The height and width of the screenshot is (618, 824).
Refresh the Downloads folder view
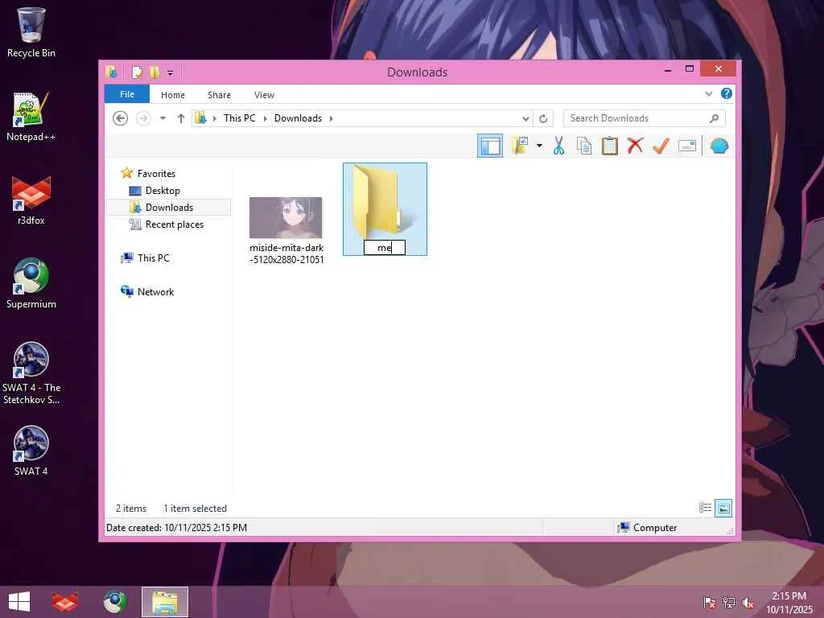(543, 119)
